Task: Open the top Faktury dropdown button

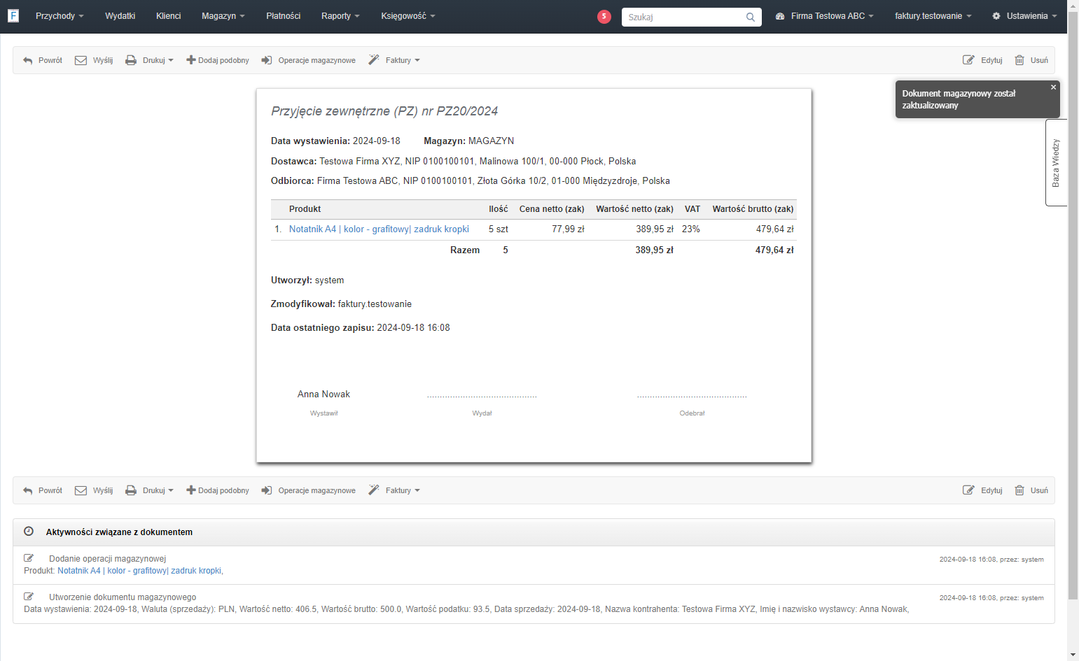Action: tap(394, 60)
